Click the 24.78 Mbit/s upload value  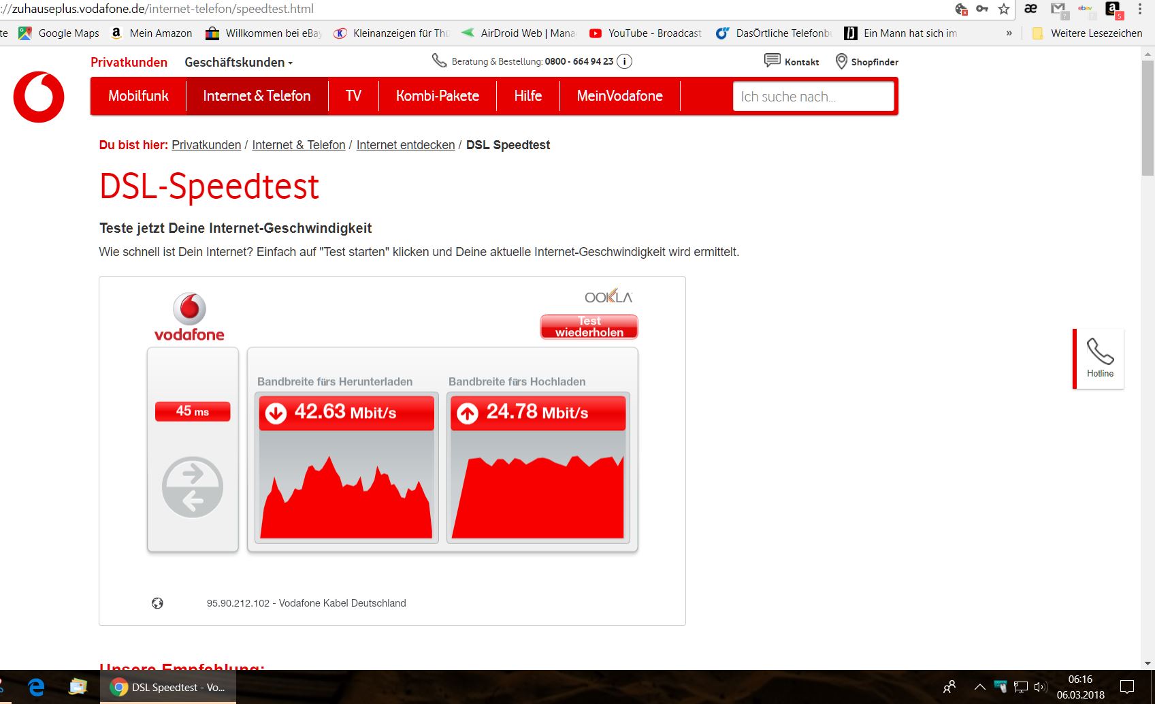[x=538, y=412]
